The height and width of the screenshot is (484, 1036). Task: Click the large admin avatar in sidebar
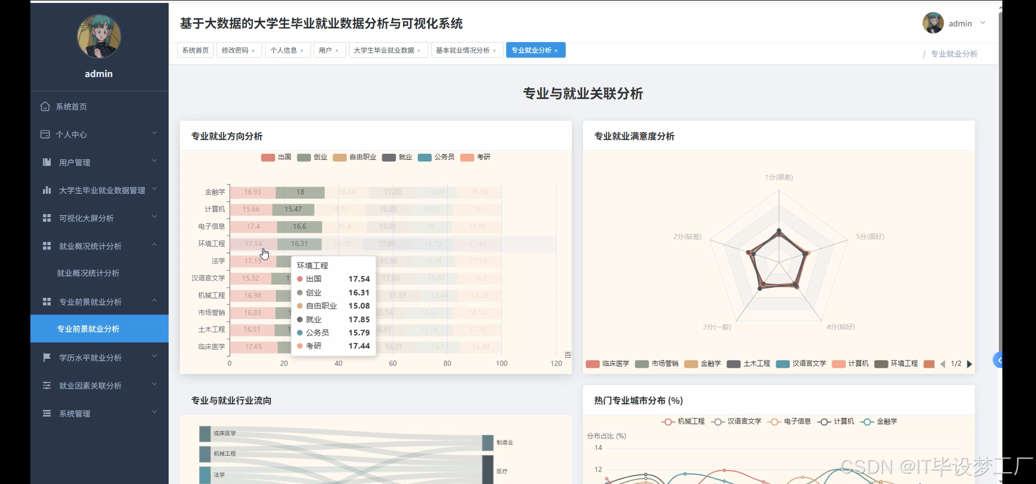point(99,36)
